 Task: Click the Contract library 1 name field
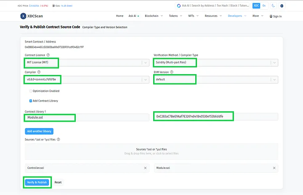coord(86,117)
